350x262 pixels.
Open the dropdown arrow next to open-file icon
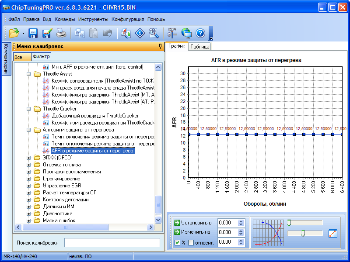pos(23,34)
